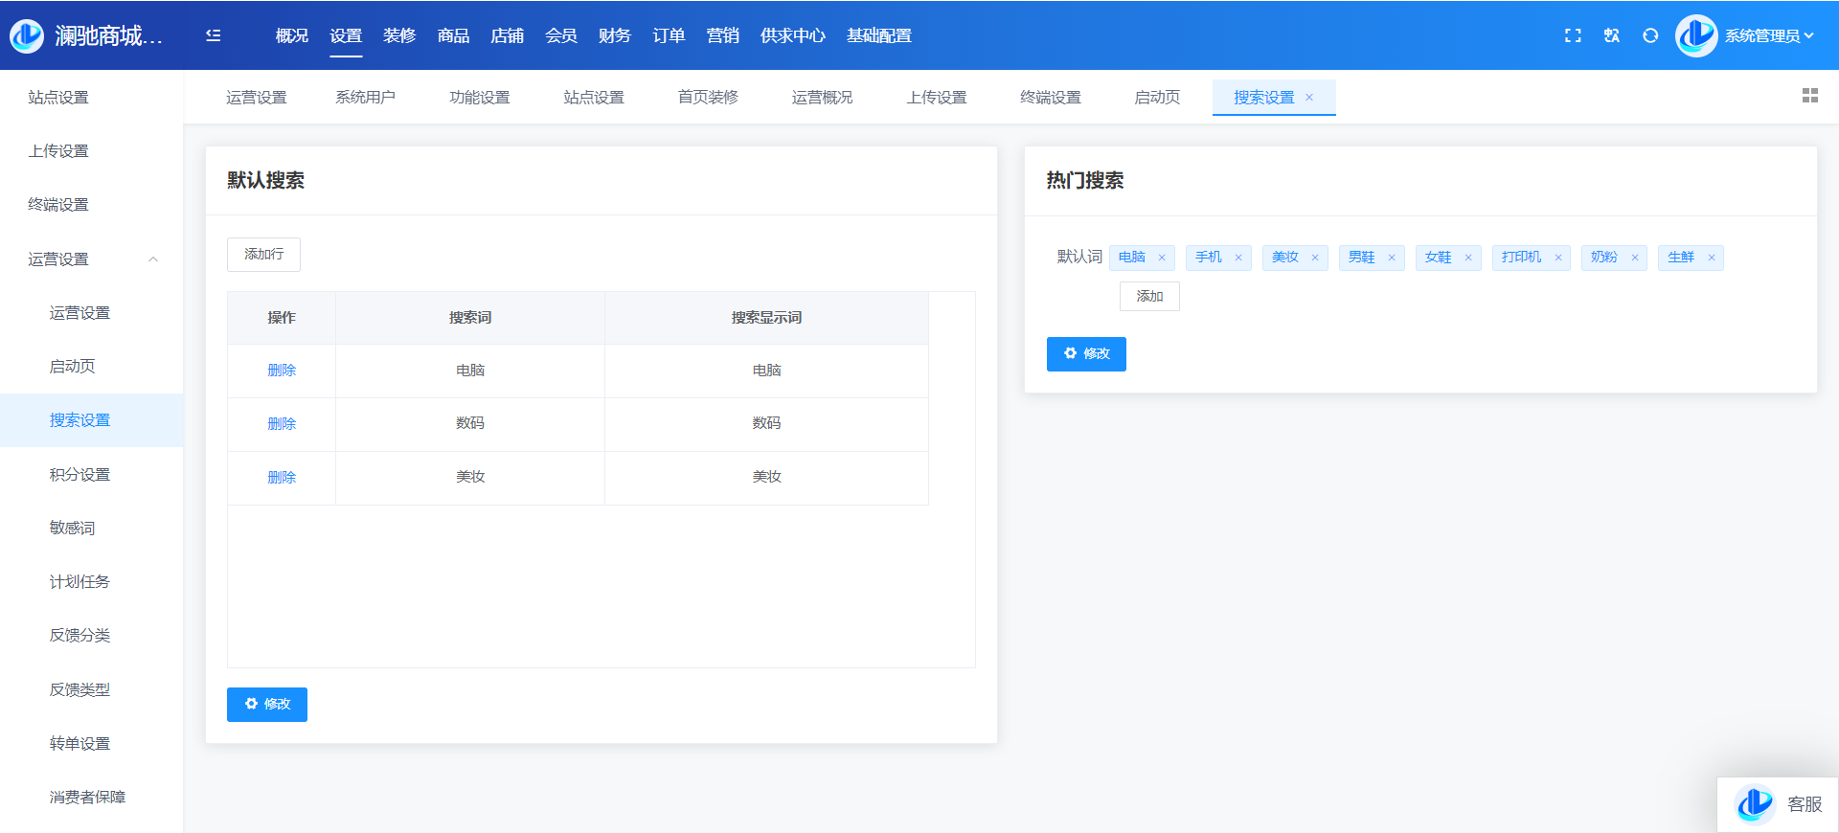Click the 客服 support widget
Image resolution: width=1839 pixels, height=833 pixels.
pyautogui.click(x=1778, y=804)
